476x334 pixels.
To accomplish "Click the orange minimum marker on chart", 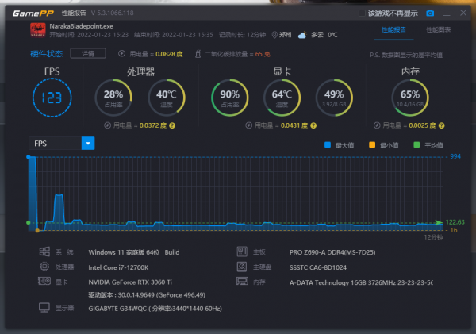I will tap(37, 230).
